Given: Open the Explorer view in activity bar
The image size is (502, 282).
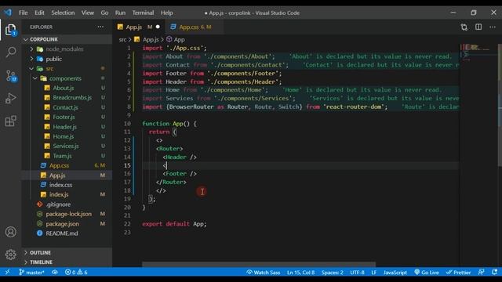Looking at the screenshot, I should [10, 30].
